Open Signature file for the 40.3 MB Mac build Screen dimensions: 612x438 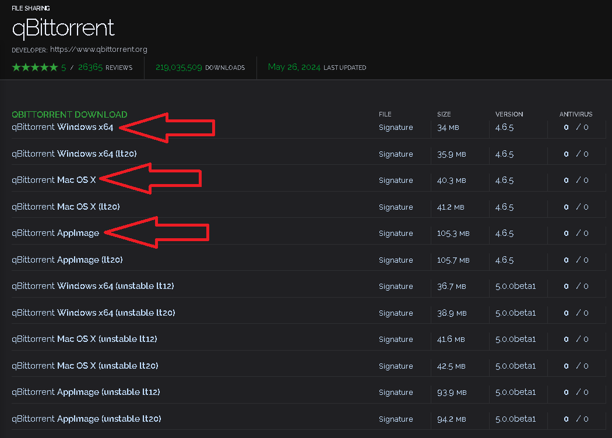click(395, 181)
